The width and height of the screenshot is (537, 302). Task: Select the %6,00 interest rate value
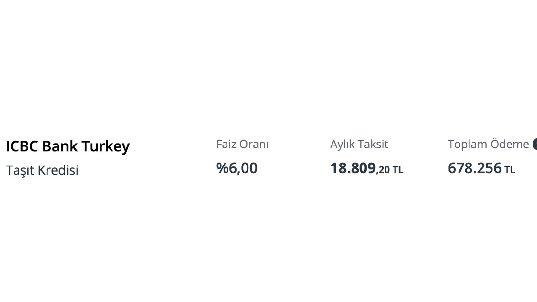tap(237, 168)
